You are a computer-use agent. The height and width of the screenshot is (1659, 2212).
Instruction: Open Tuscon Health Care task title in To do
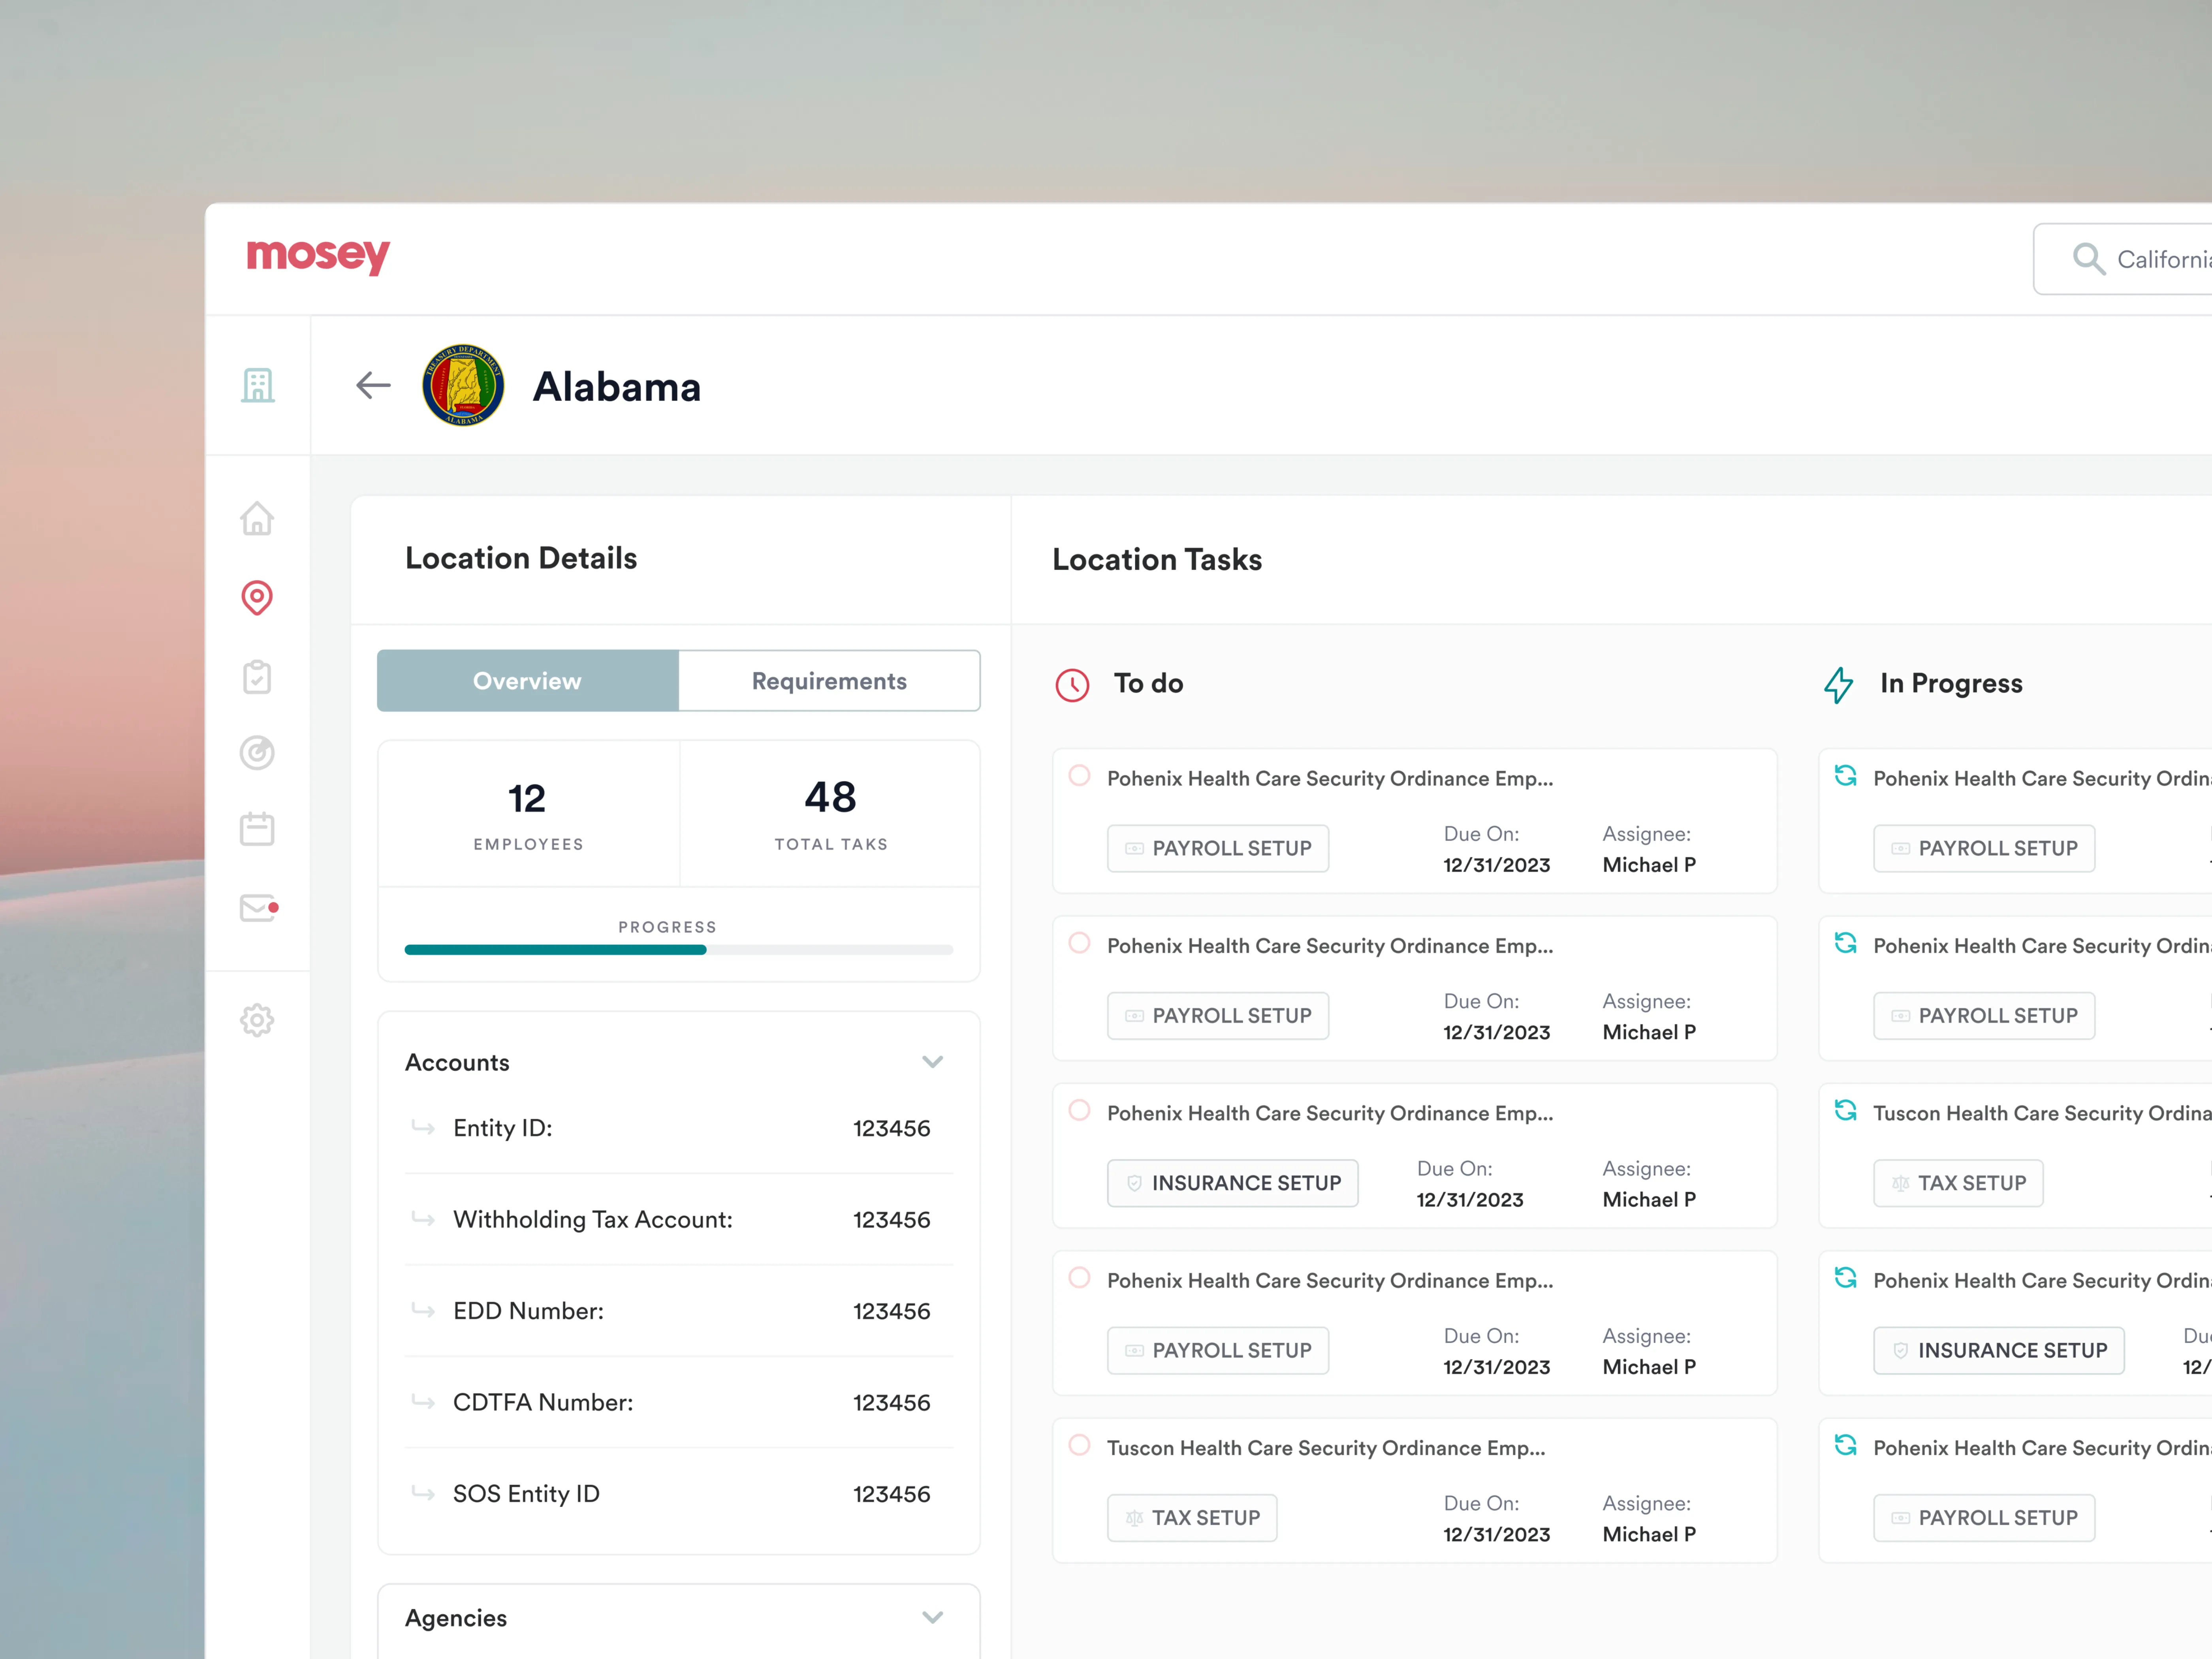[1326, 1448]
